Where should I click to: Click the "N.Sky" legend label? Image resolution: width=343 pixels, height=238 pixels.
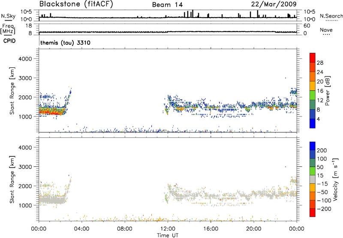click(8, 16)
